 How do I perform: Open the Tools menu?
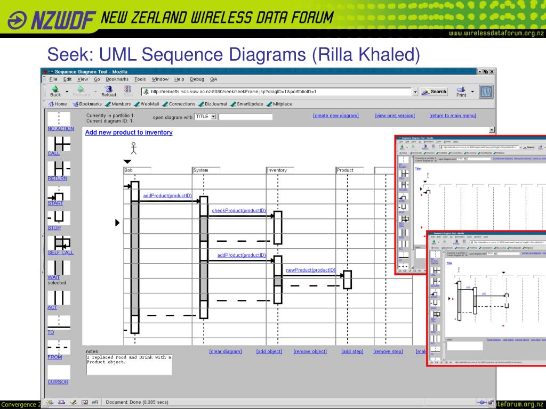(140, 79)
